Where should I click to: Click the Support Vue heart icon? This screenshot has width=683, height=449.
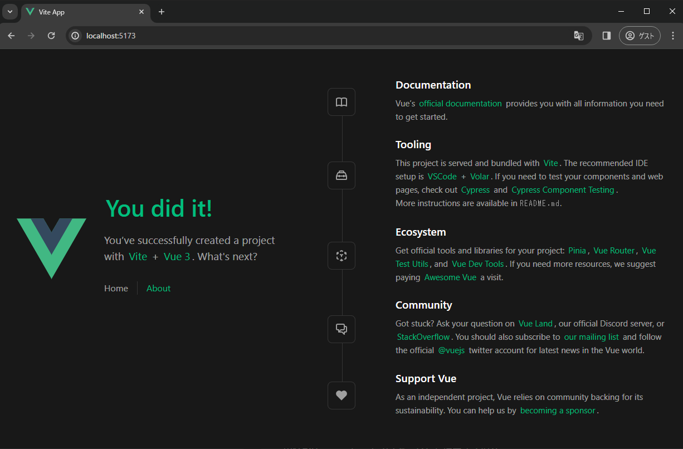[342, 395]
